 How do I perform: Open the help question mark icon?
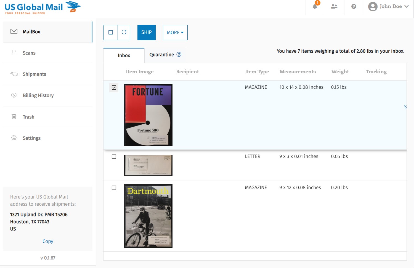click(x=354, y=6)
